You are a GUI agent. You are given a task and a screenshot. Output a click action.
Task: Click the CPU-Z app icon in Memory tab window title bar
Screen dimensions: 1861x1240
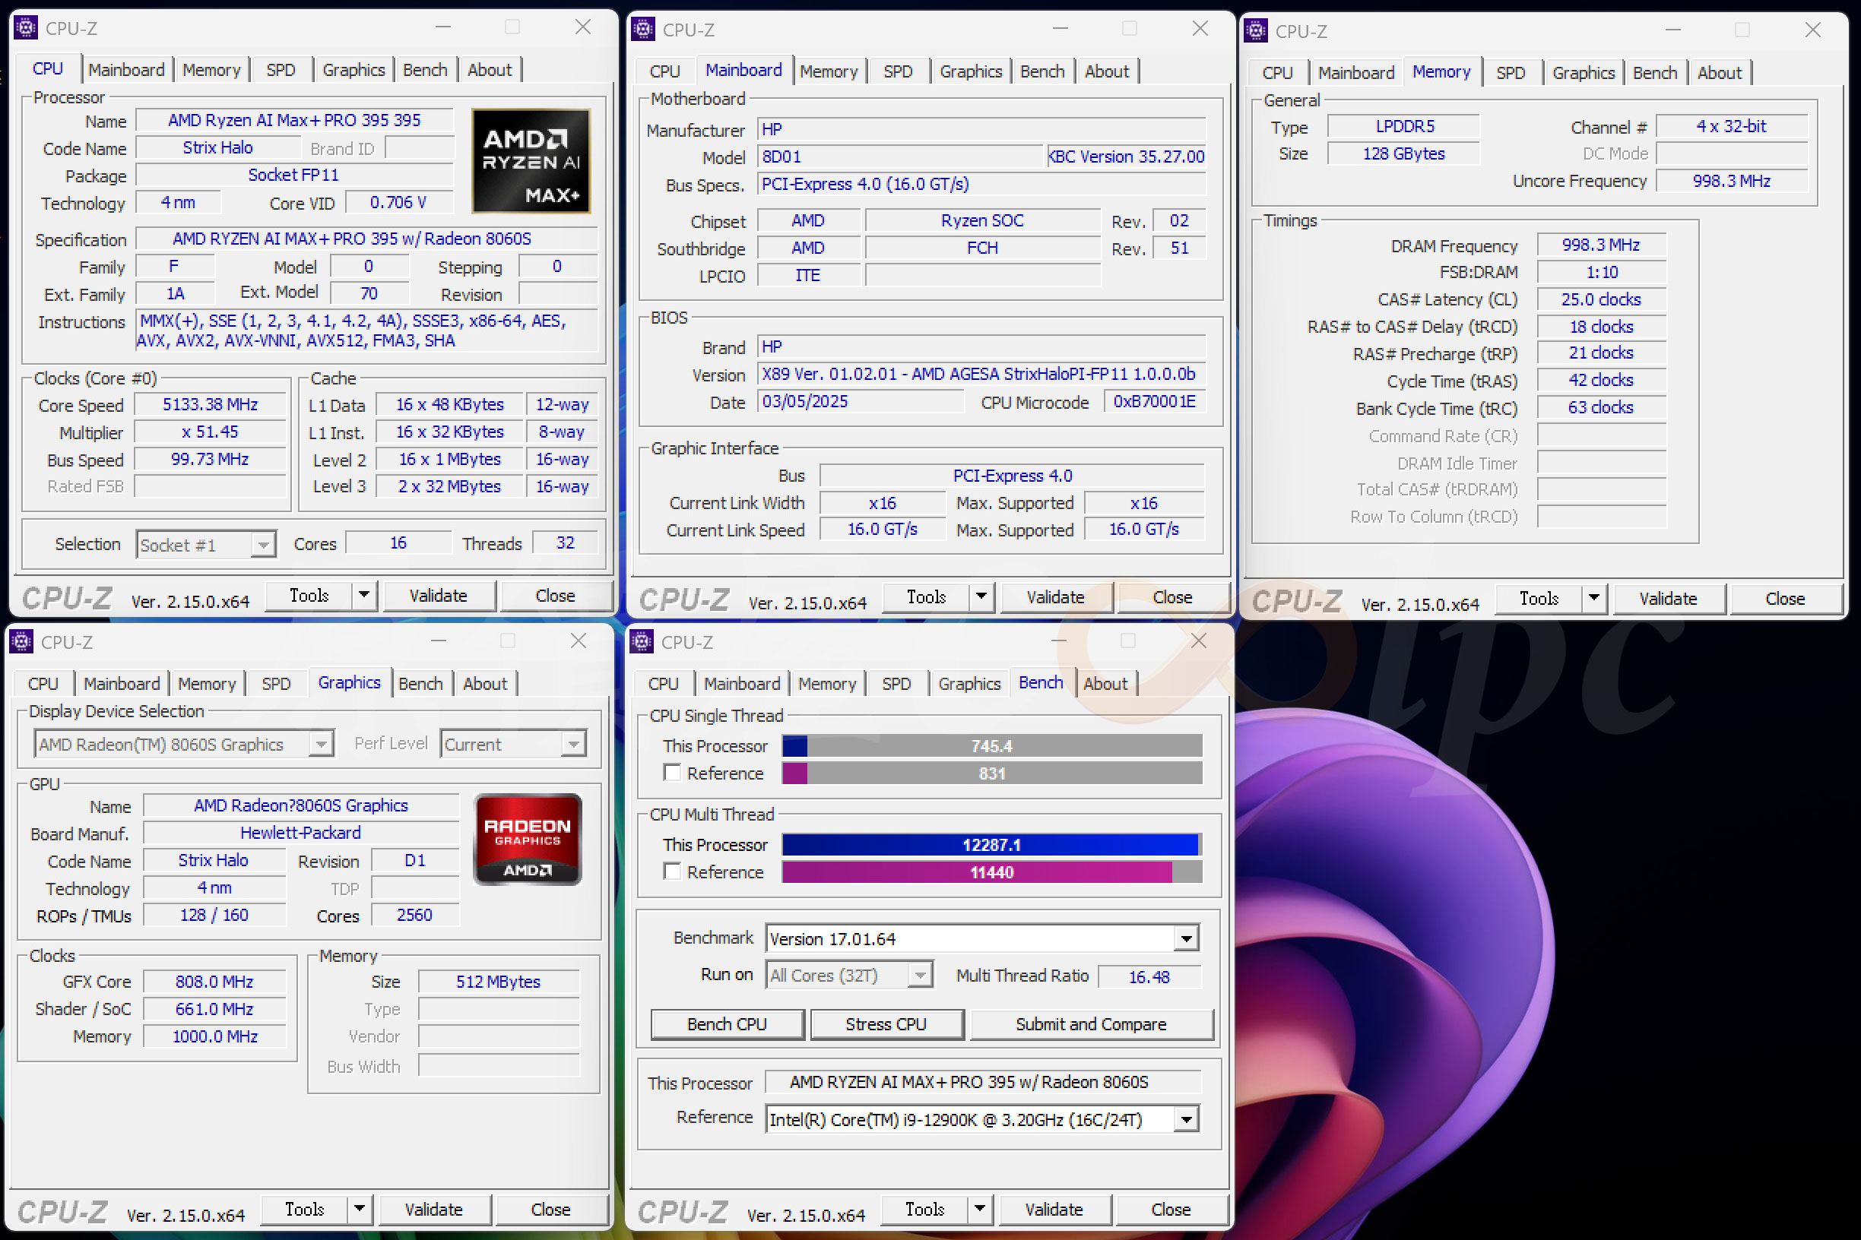(1256, 31)
